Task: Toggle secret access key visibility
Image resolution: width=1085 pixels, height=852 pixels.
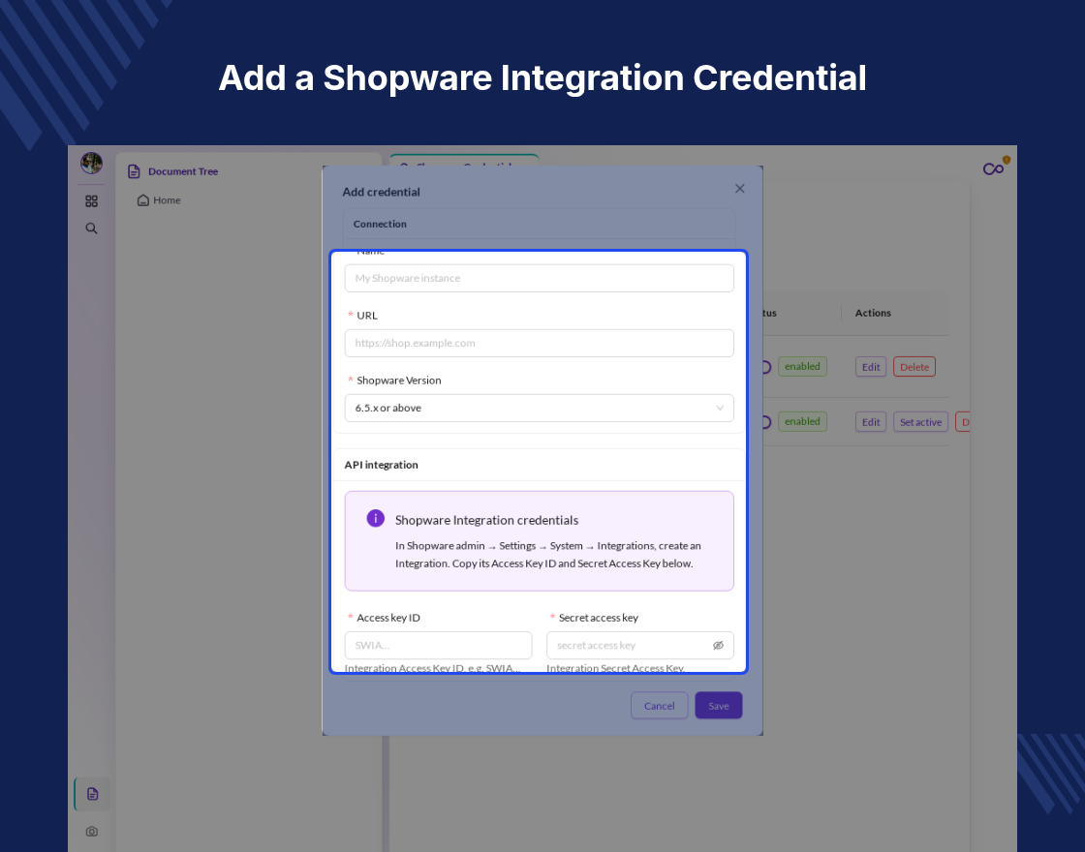Action: 718,645
